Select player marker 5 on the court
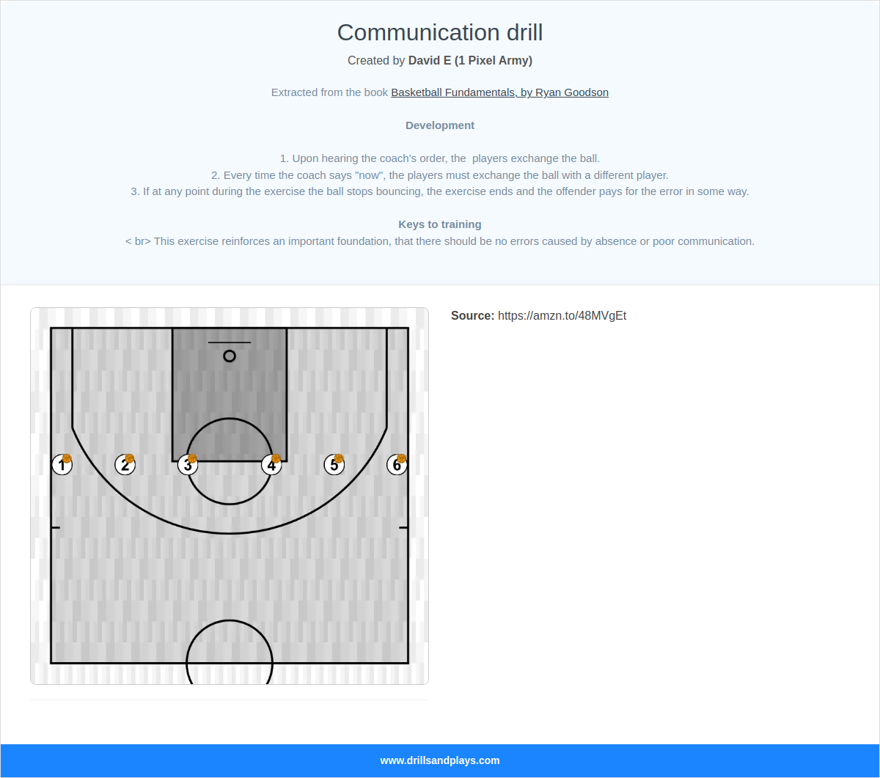The height and width of the screenshot is (778, 880). click(x=334, y=464)
